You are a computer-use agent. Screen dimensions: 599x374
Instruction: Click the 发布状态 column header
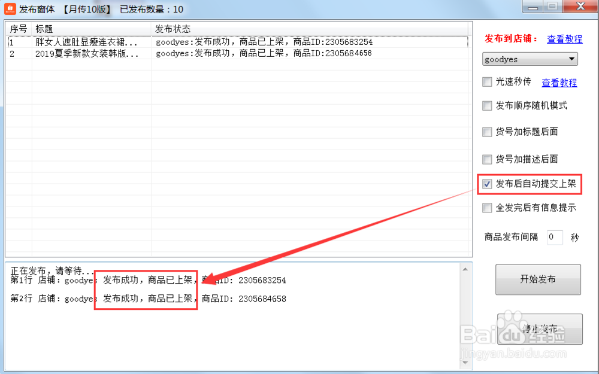pyautogui.click(x=310, y=29)
